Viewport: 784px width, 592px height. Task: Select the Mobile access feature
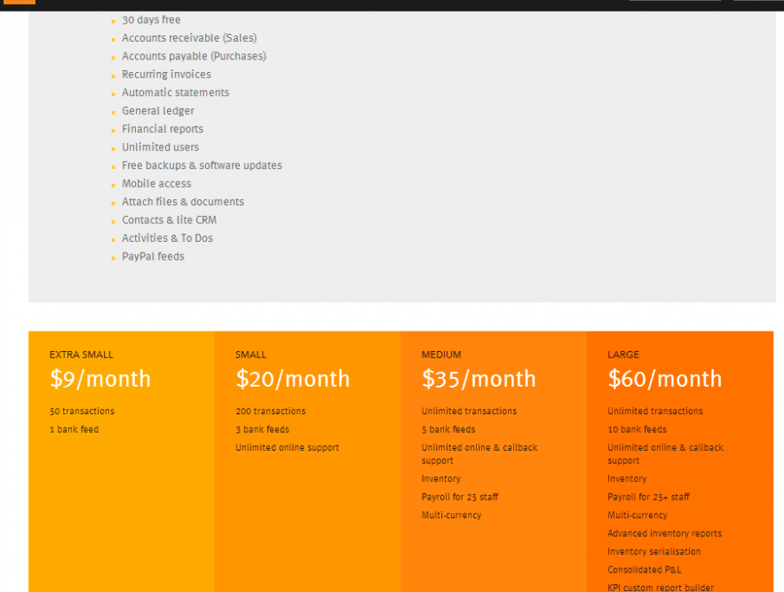(x=156, y=183)
